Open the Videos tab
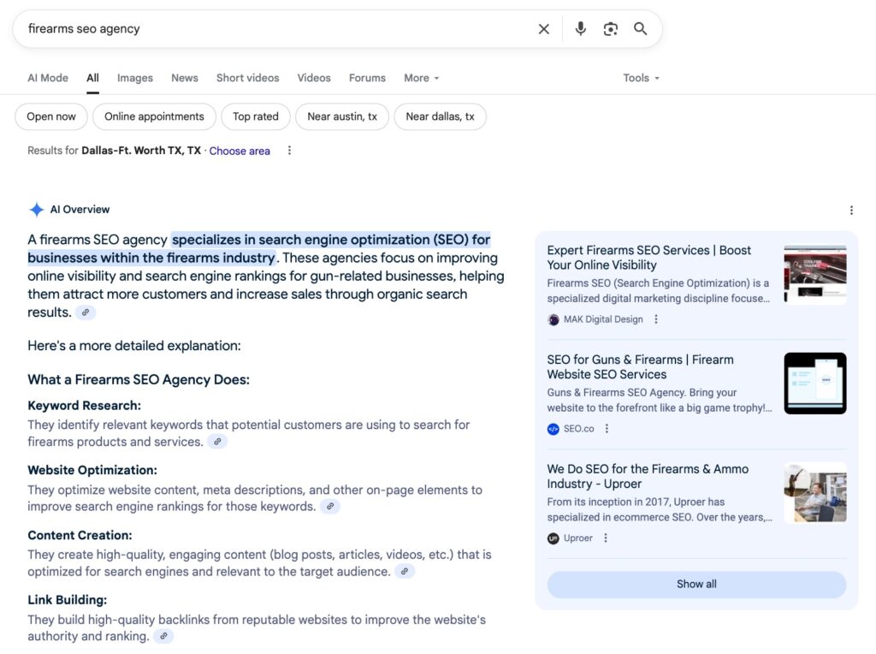The height and width of the screenshot is (654, 876). click(314, 78)
